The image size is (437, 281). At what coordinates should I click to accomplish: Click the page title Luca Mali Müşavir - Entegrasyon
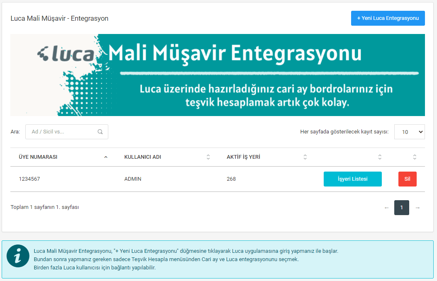point(59,18)
